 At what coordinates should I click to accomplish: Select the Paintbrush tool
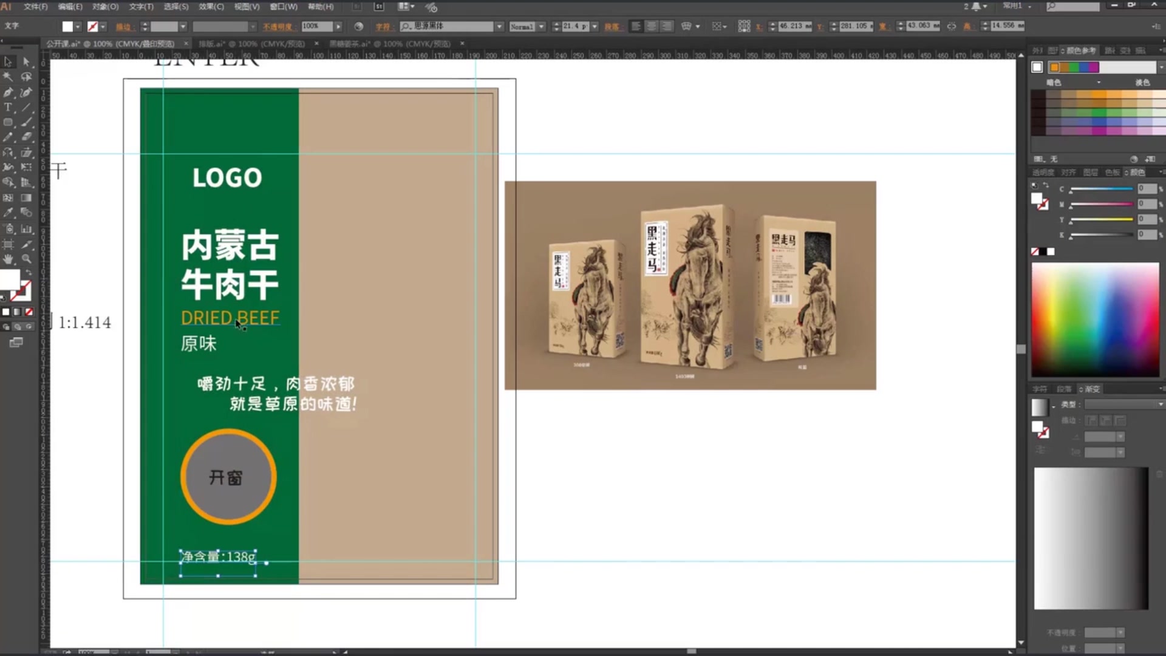26,122
